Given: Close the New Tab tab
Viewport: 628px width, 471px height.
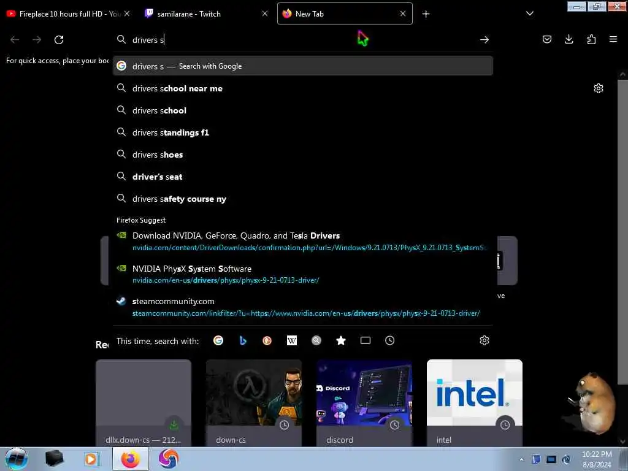Looking at the screenshot, I should (x=403, y=13).
